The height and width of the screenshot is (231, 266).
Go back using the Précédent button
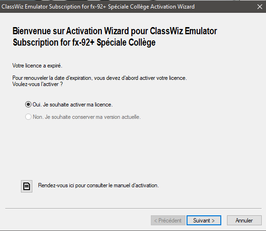pos(168,221)
